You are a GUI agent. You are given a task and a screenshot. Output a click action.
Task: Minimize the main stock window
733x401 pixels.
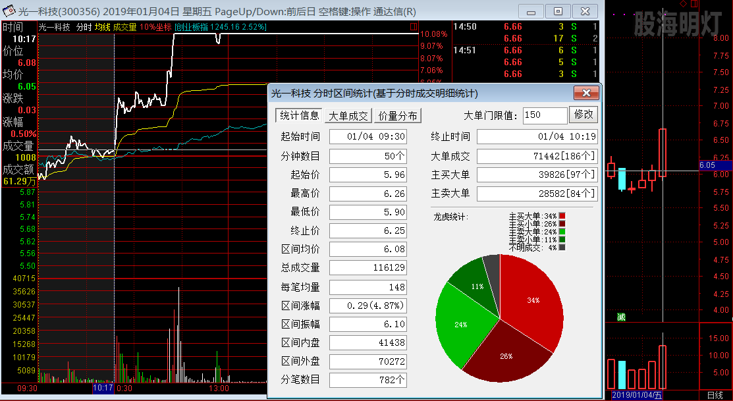pos(531,12)
